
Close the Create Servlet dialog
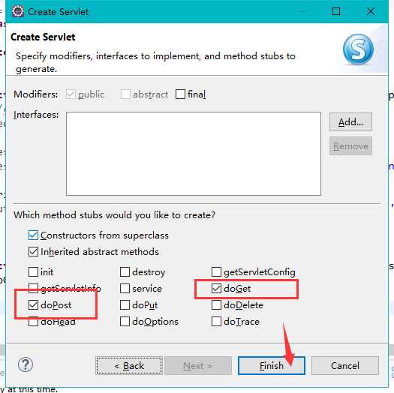[x=371, y=11]
